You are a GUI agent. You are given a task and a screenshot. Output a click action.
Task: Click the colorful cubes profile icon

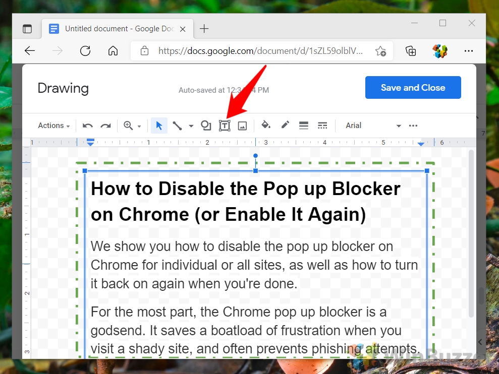440,51
